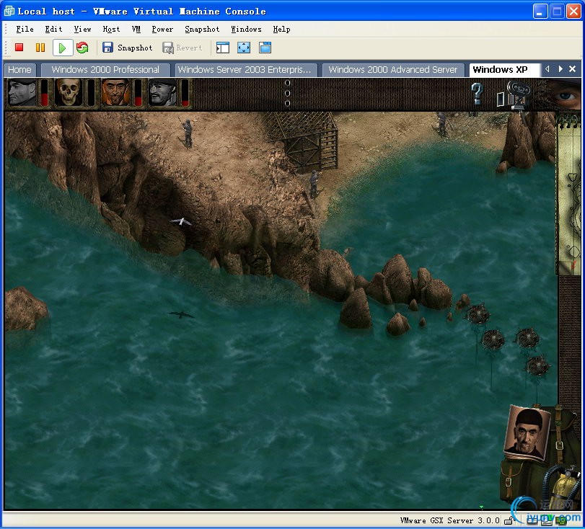Click the map panel on right edge
This screenshot has width=585, height=529.
(x=569, y=194)
